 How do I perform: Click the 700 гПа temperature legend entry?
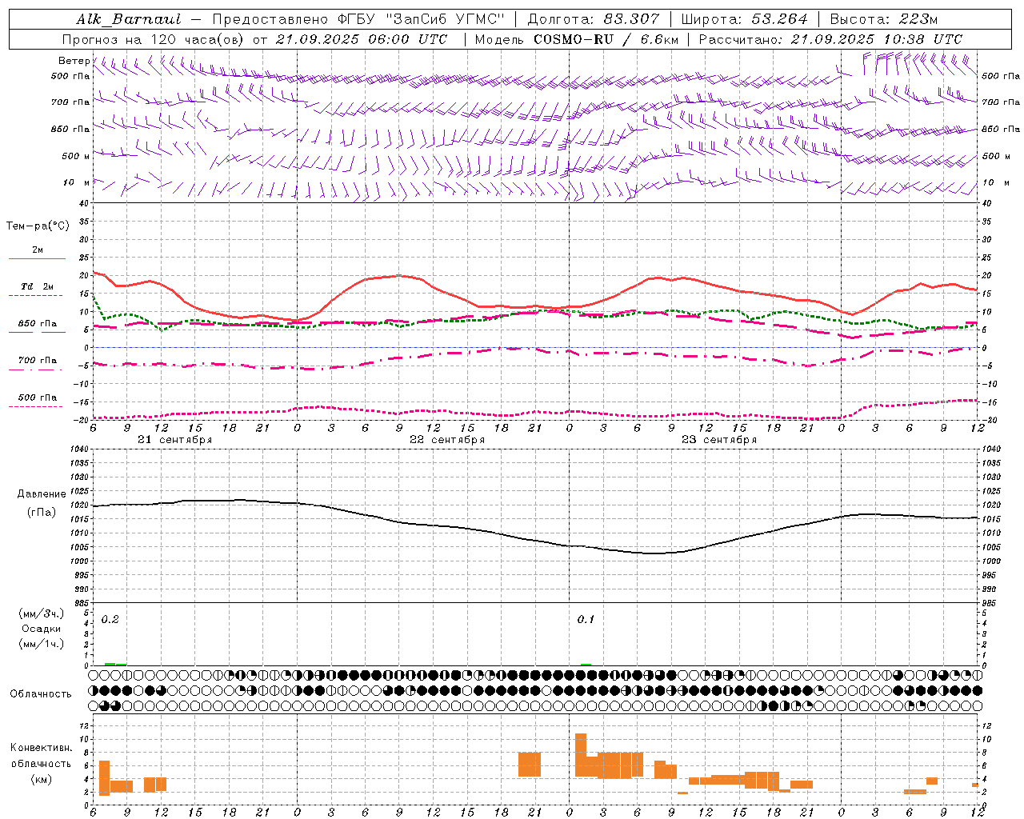38,361
